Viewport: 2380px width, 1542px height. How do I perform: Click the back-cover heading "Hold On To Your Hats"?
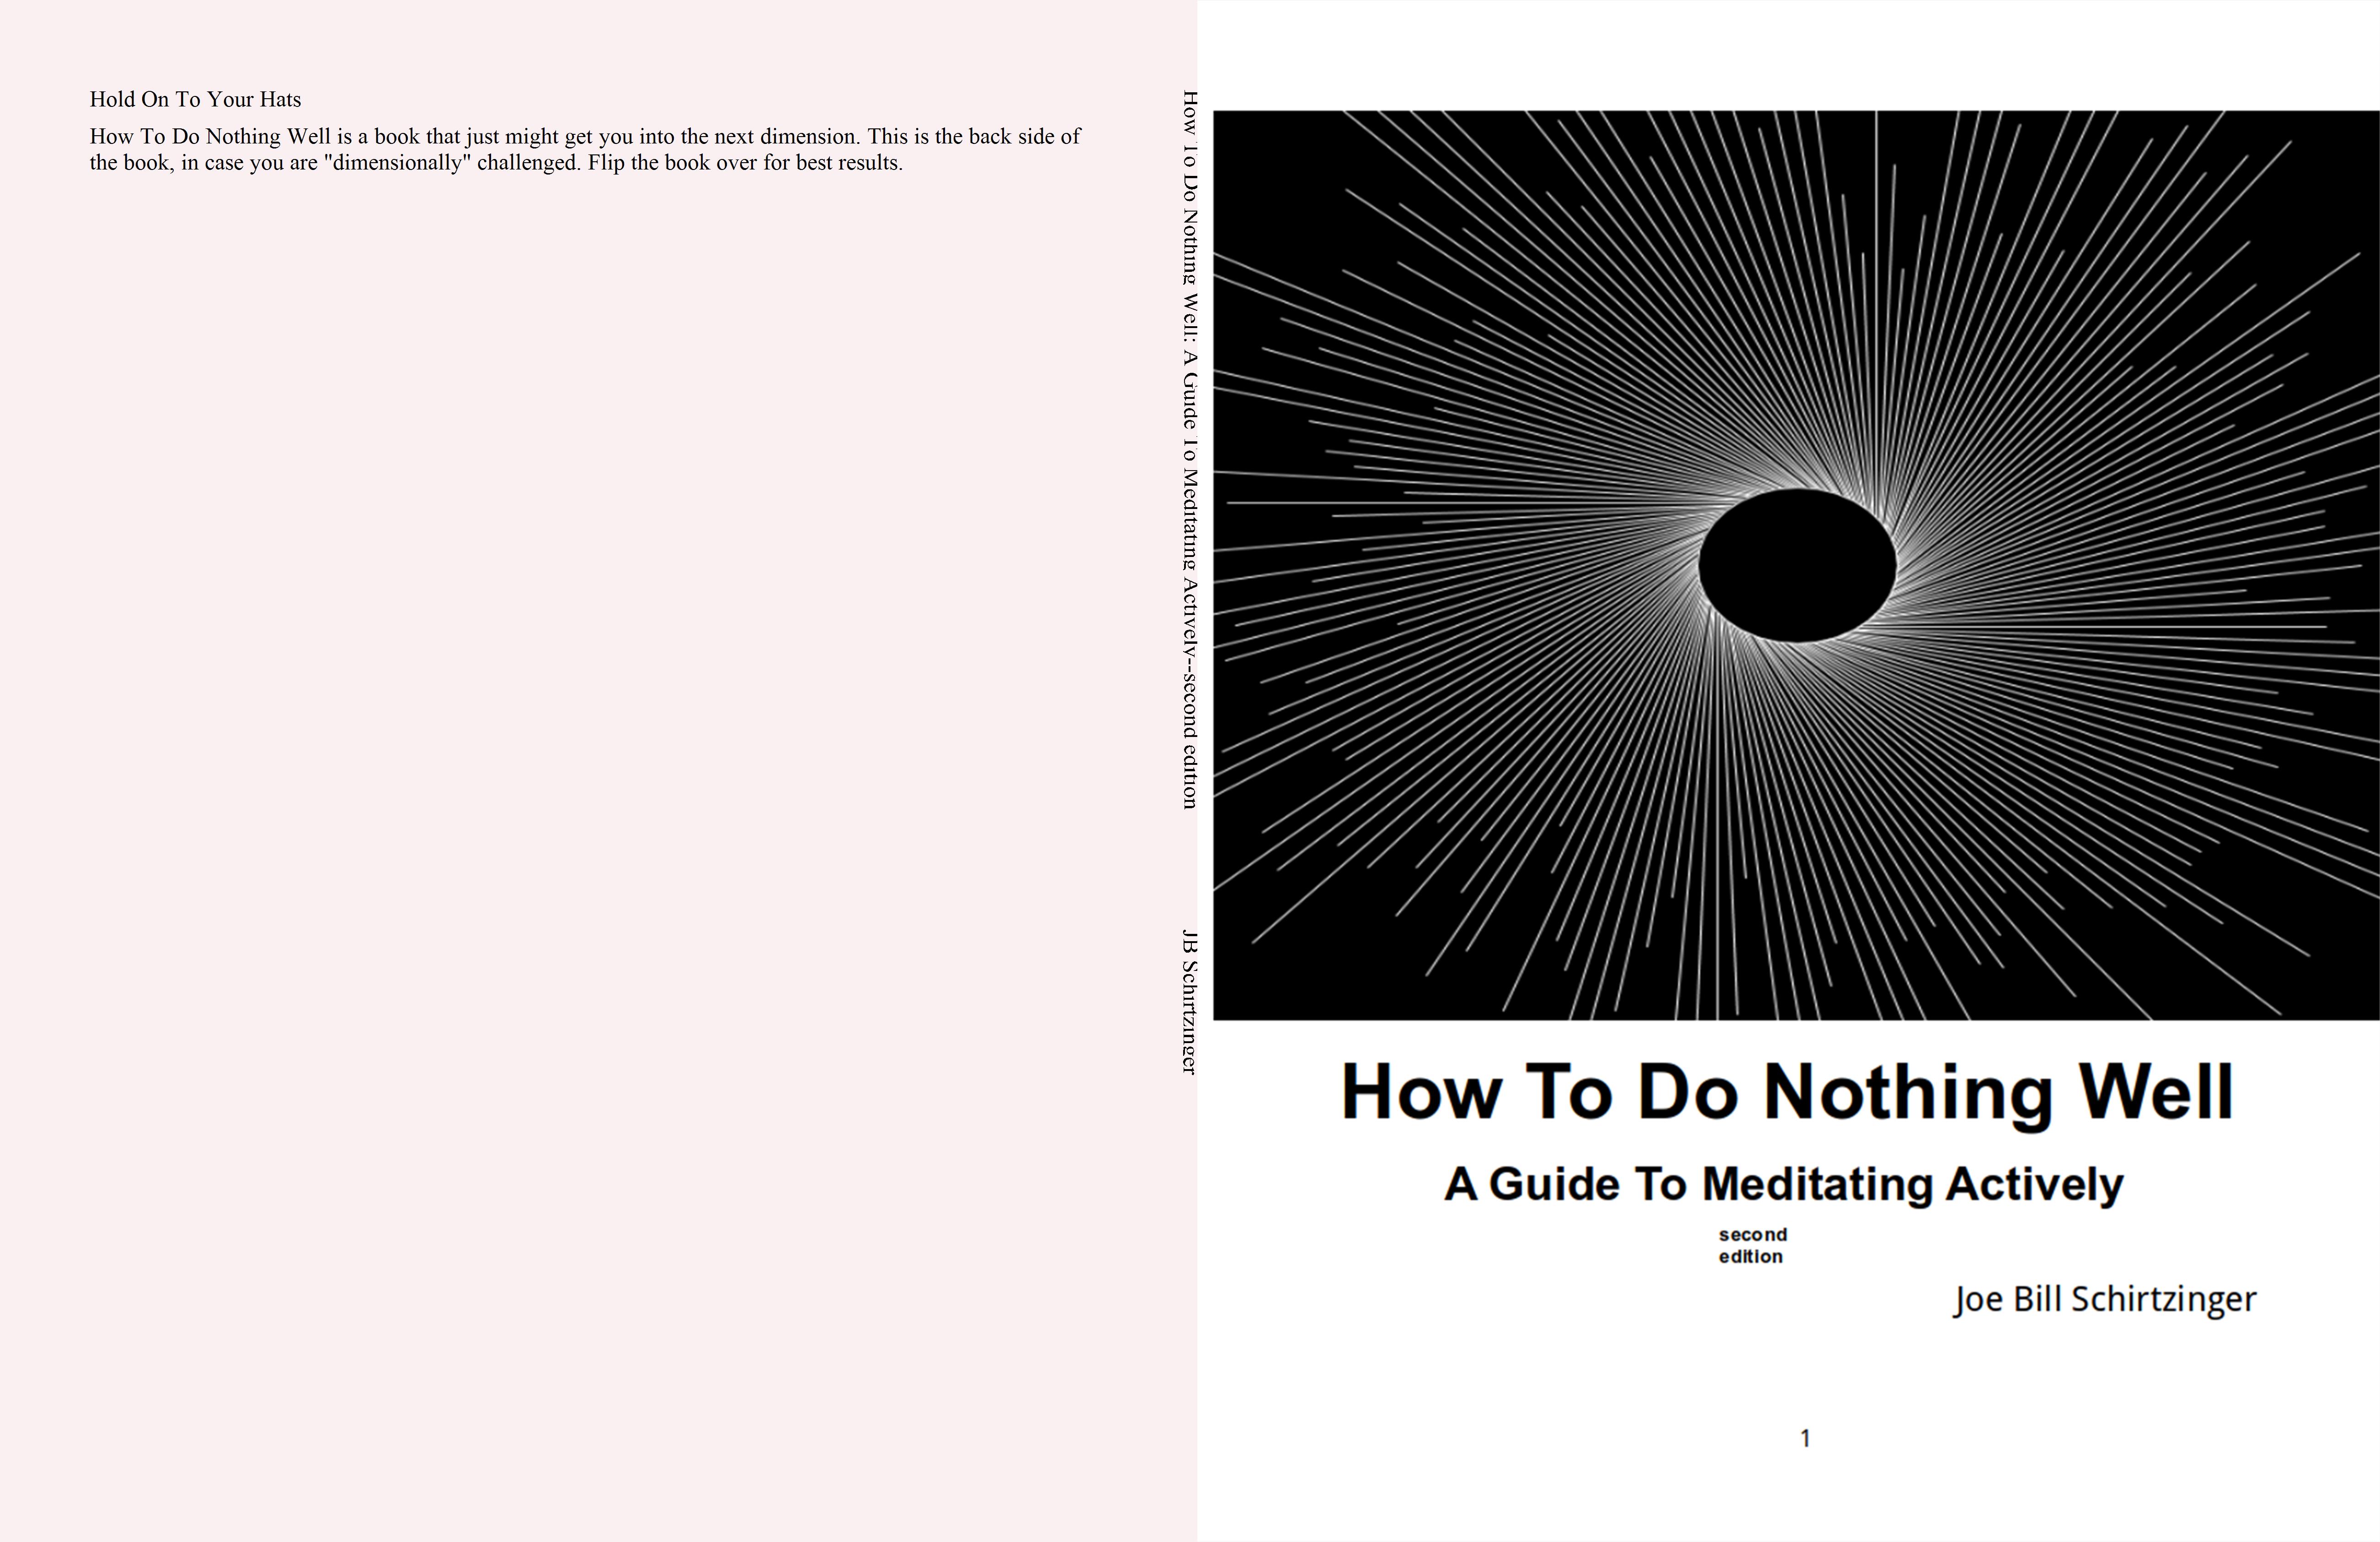coord(195,99)
